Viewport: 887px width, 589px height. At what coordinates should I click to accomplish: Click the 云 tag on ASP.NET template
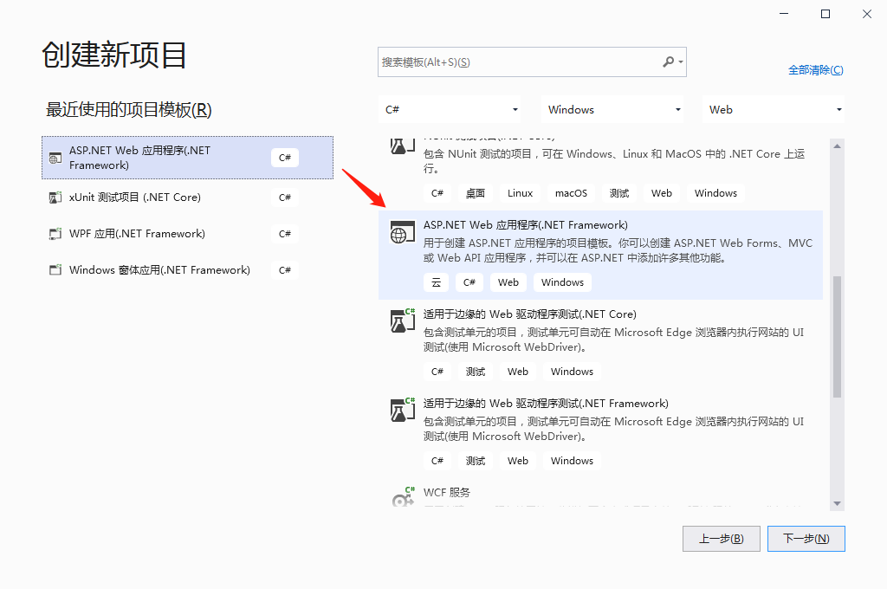pos(437,282)
